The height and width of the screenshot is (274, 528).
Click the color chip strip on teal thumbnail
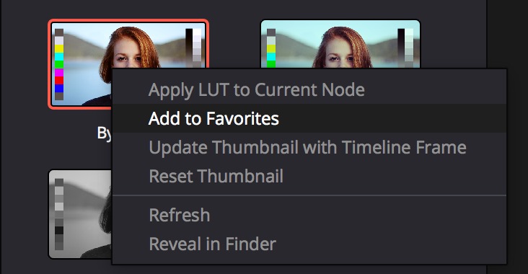click(x=271, y=48)
